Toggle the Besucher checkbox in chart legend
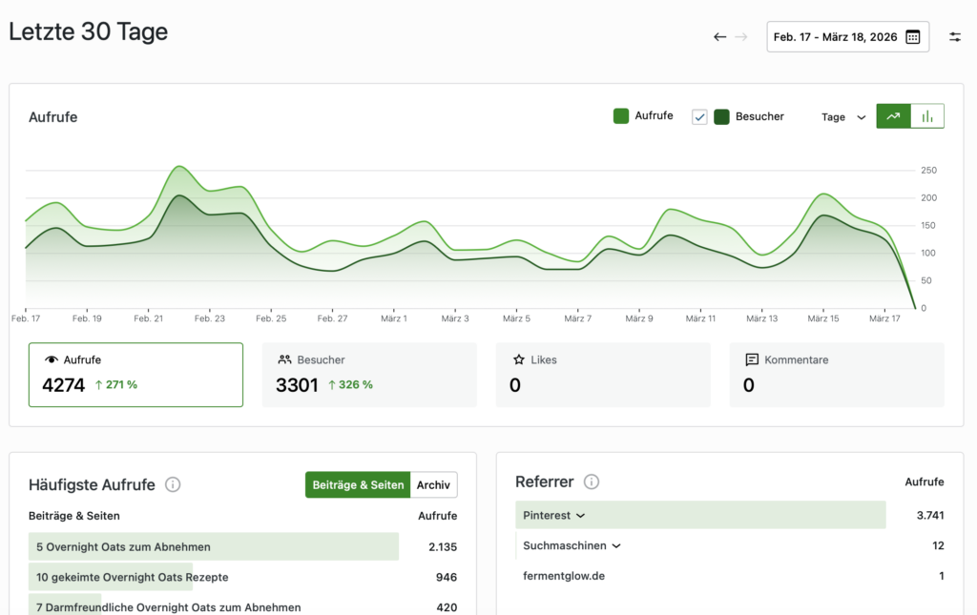This screenshot has height=615, width=977. (699, 116)
